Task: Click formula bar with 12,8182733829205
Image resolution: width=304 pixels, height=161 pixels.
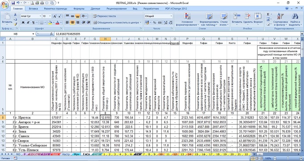Action: pyautogui.click(x=177, y=34)
